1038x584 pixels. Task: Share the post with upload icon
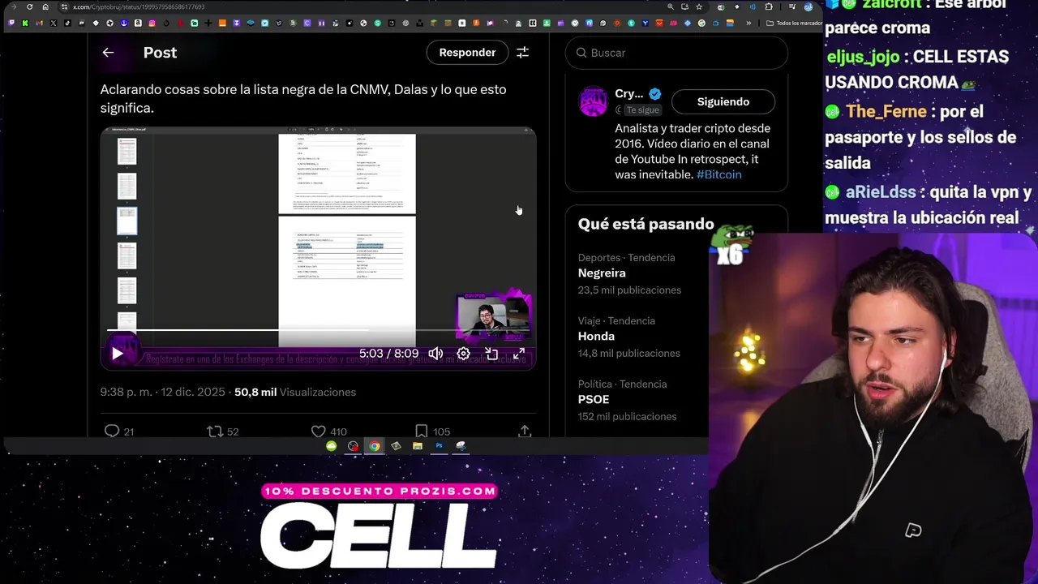click(525, 431)
